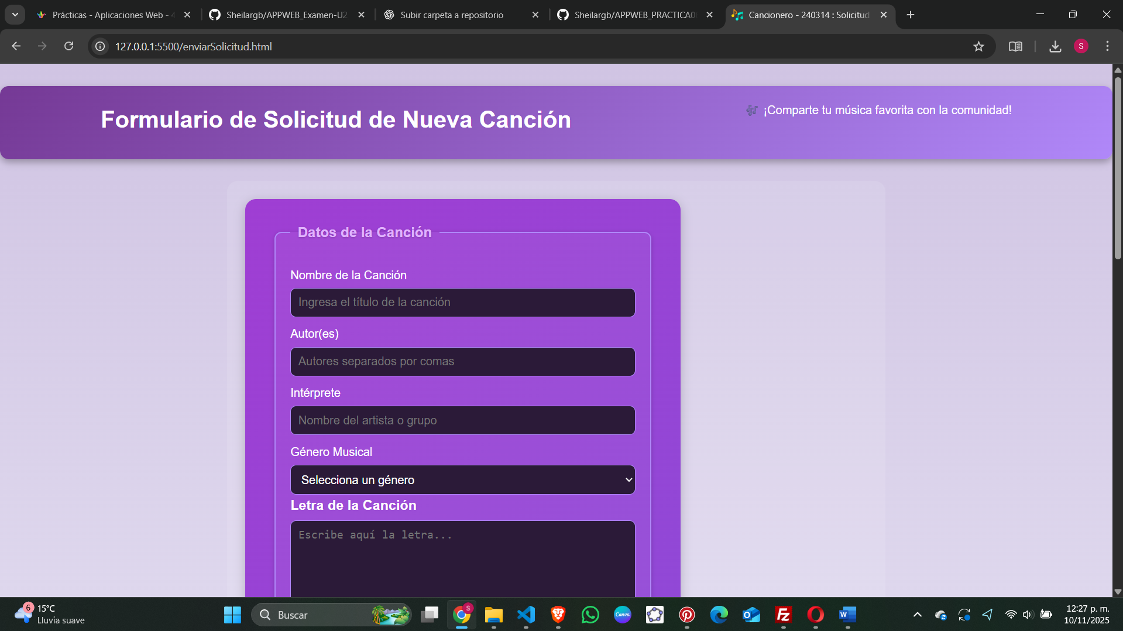
Task: Go back to the previous page
Action: [16, 46]
